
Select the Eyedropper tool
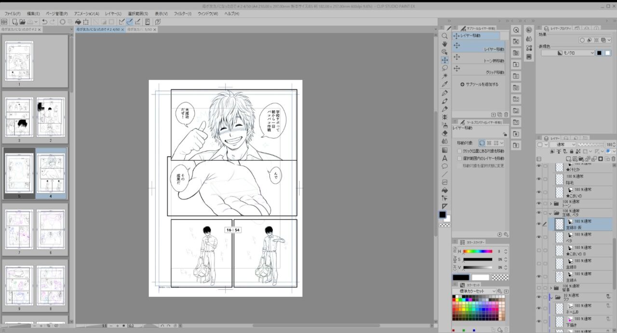444,84
